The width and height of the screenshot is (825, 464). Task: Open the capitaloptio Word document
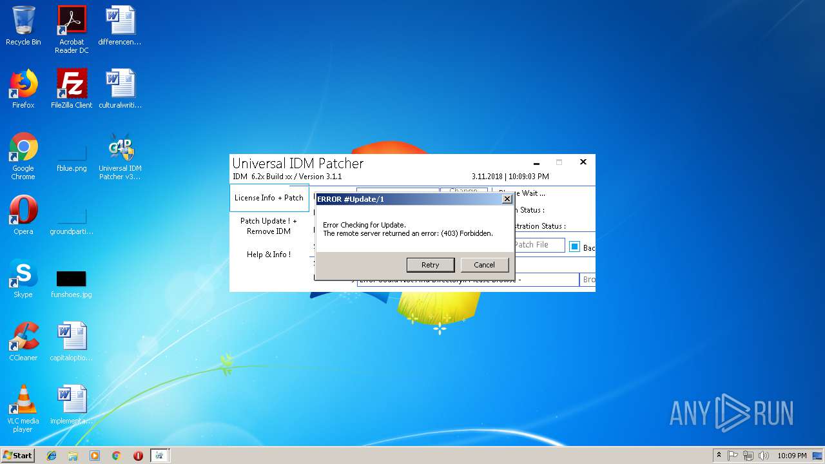(72, 342)
